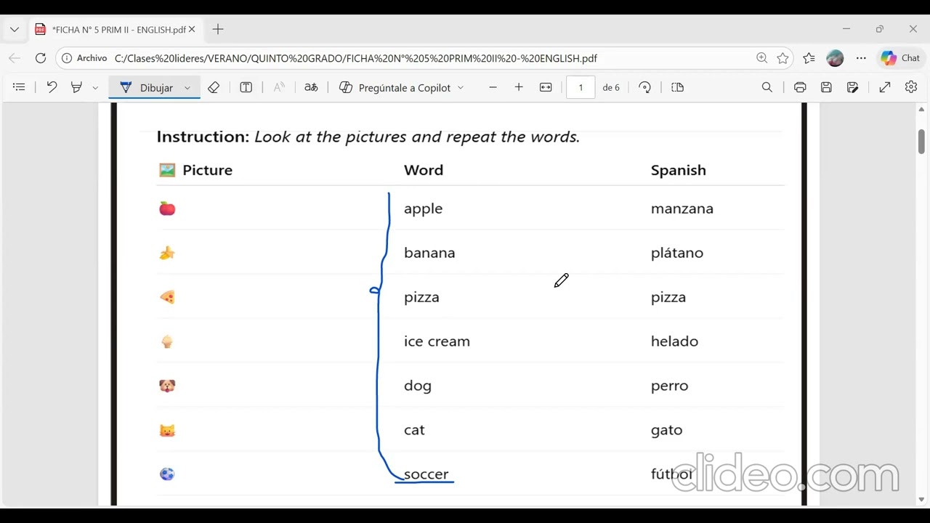The height and width of the screenshot is (523, 930).
Task: Click the underlined word soccer
Action: click(x=426, y=474)
